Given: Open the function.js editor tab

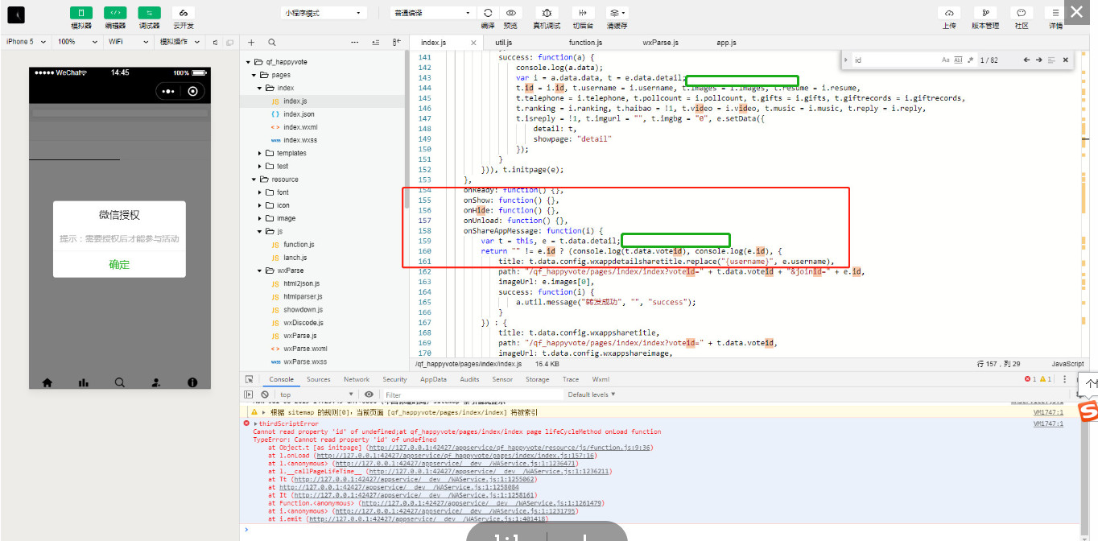Looking at the screenshot, I should (585, 42).
